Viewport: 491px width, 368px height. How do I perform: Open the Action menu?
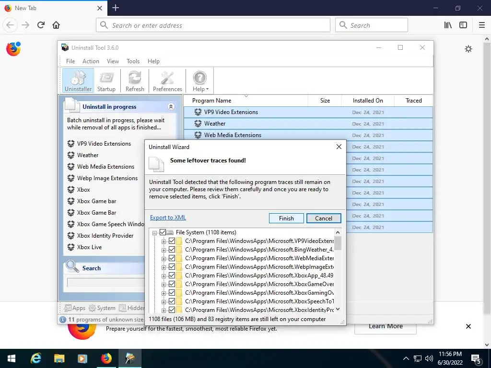[91, 61]
